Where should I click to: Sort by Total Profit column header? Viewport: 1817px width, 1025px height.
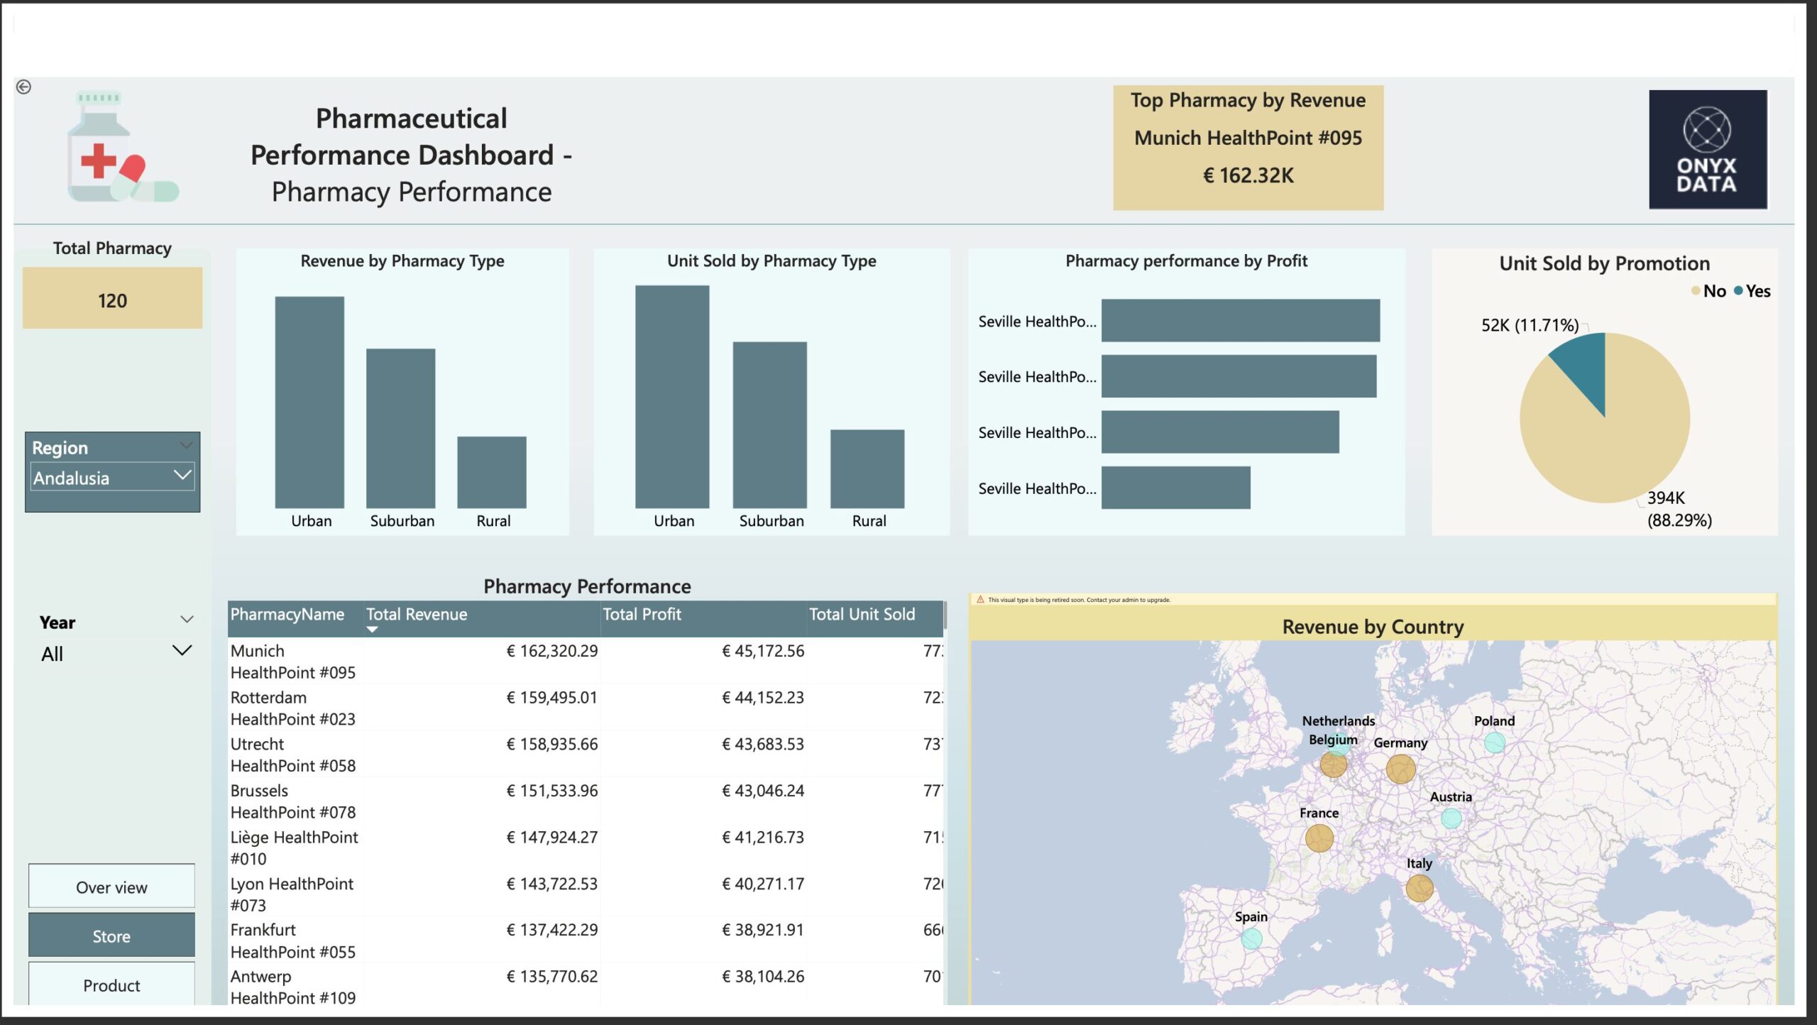642,614
